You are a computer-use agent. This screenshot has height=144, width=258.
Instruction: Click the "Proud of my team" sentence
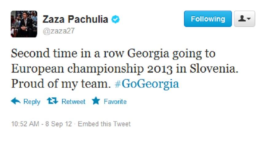pos(61,84)
